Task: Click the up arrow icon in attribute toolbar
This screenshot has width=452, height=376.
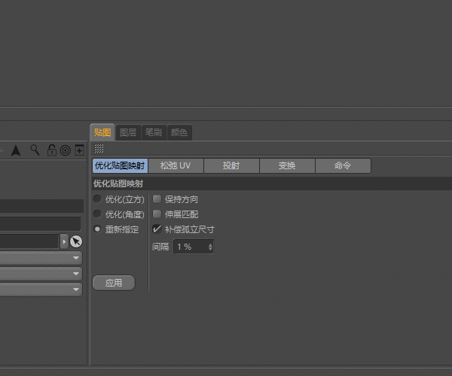Action: point(16,150)
